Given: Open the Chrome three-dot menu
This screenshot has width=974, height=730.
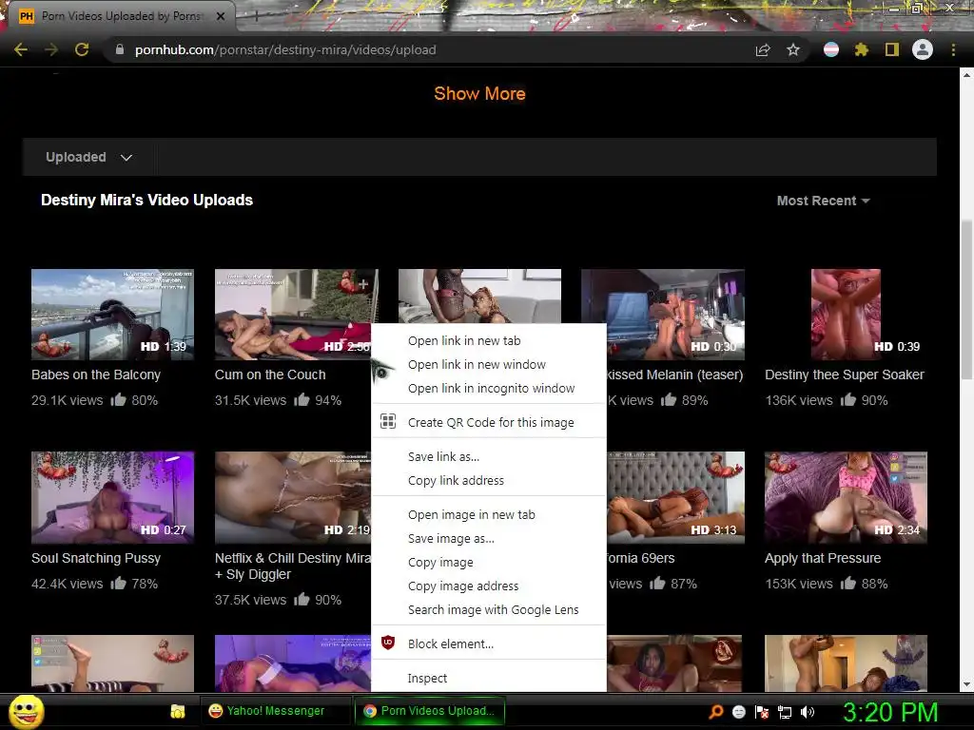Looking at the screenshot, I should pyautogui.click(x=953, y=49).
